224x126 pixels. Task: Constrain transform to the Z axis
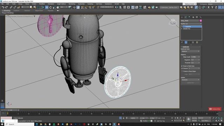(x=216, y=7)
